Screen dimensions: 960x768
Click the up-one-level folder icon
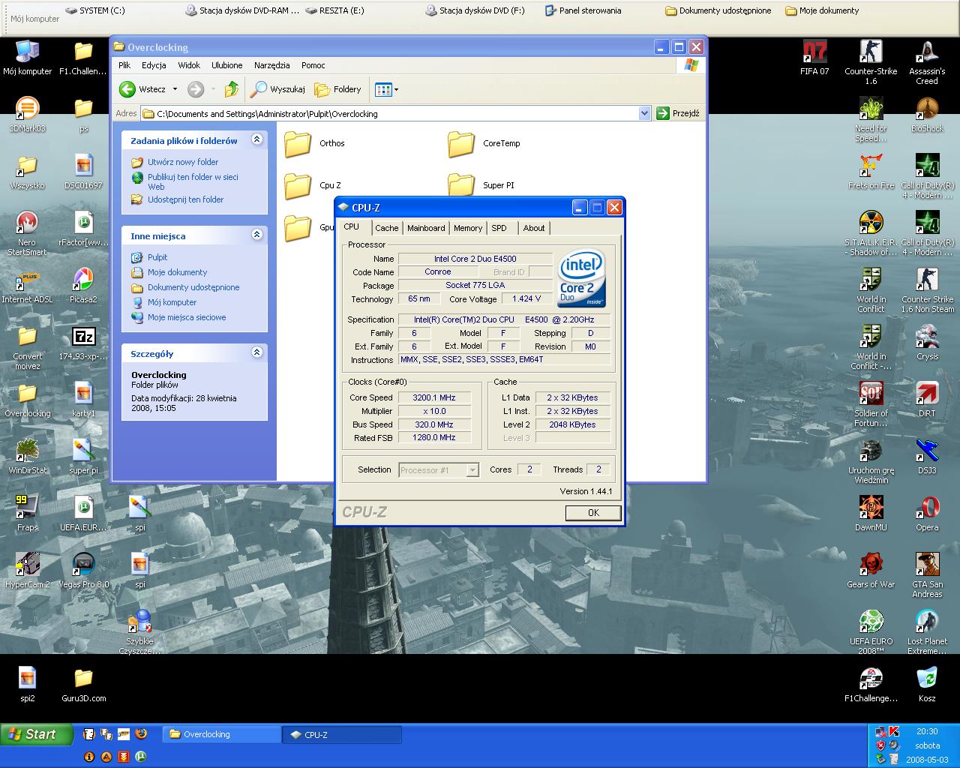tap(232, 89)
